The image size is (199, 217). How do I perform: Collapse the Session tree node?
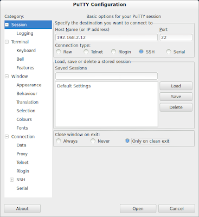pos(7,25)
